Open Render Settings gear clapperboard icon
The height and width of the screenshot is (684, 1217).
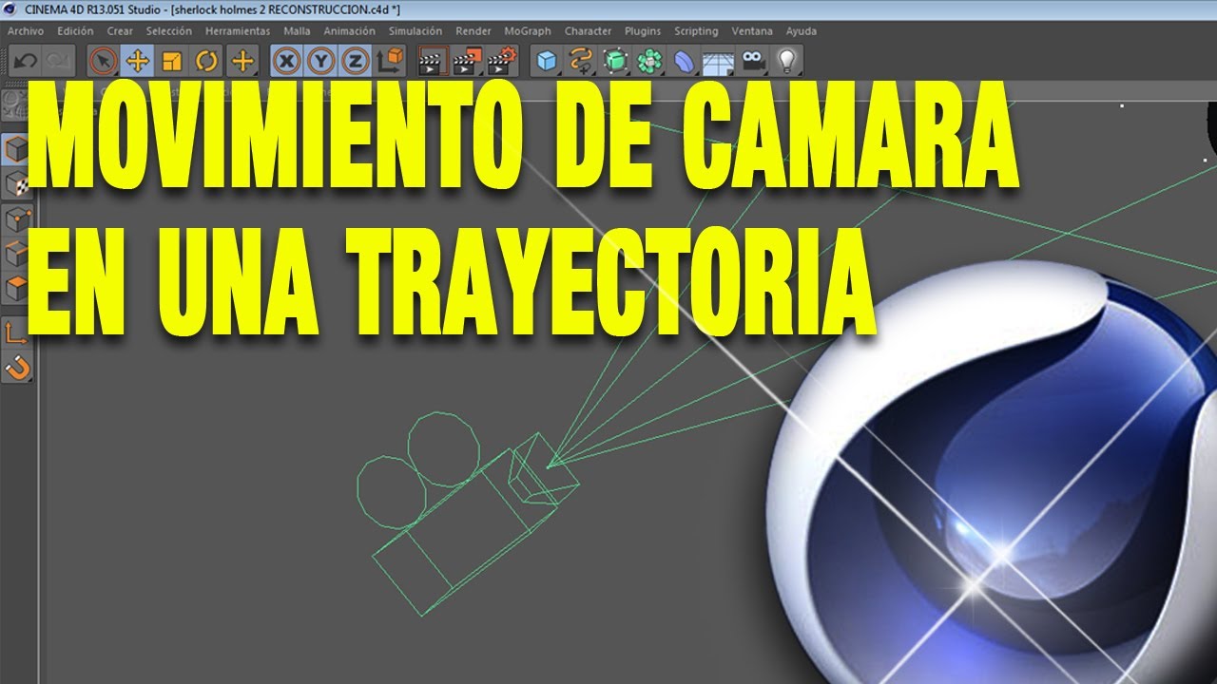(x=501, y=62)
